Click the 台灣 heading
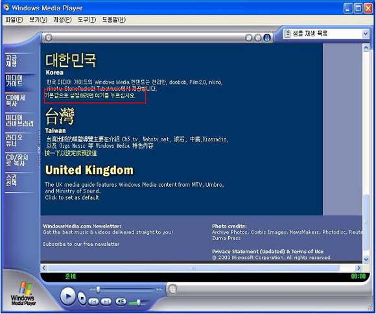This screenshot has height=314, width=376. 60,116
